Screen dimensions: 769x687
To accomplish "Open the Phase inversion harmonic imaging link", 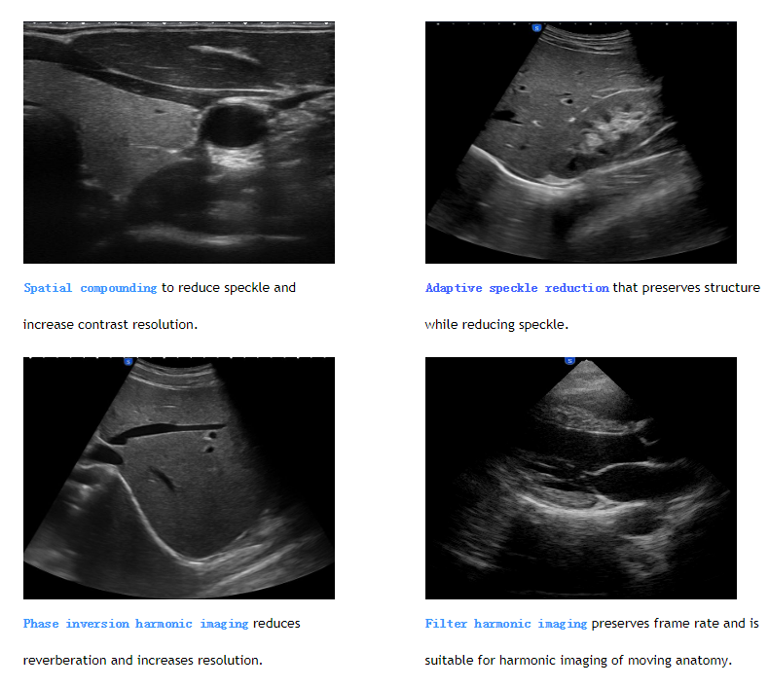I will pyautogui.click(x=136, y=624).
